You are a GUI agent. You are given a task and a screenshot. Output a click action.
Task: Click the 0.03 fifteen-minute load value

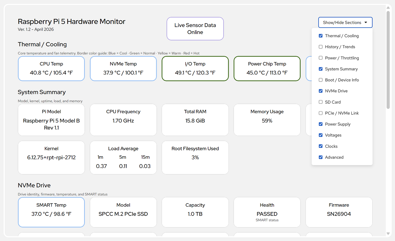point(145,166)
